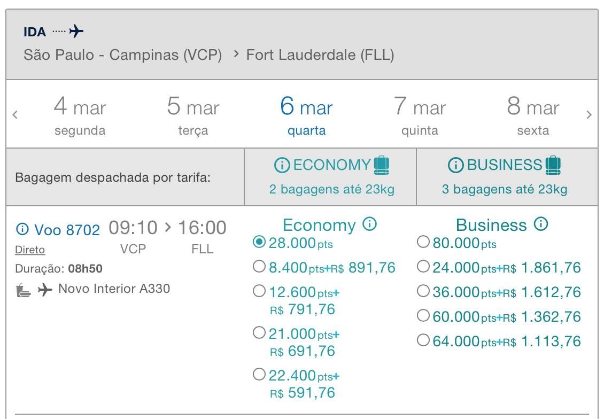Click the info icon beside ECONOMY baggage header

tap(282, 165)
